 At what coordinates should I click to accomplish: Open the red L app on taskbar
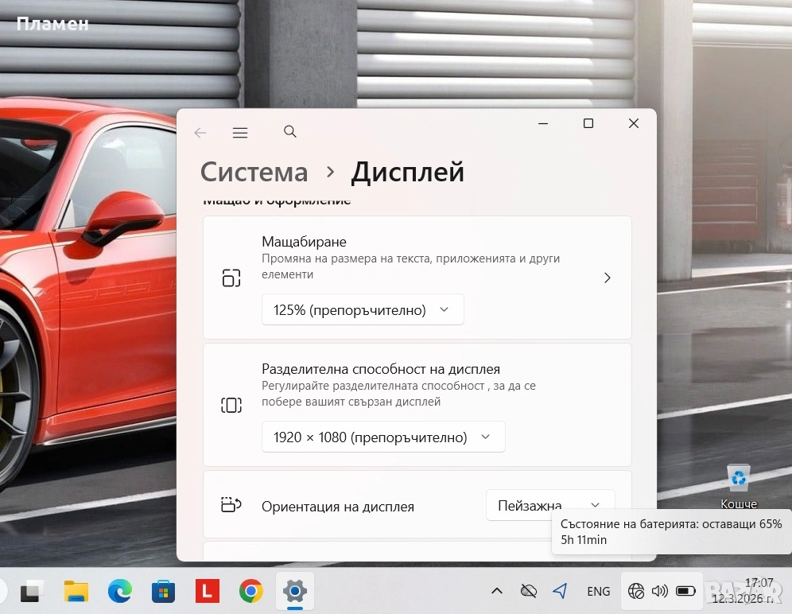click(x=207, y=591)
